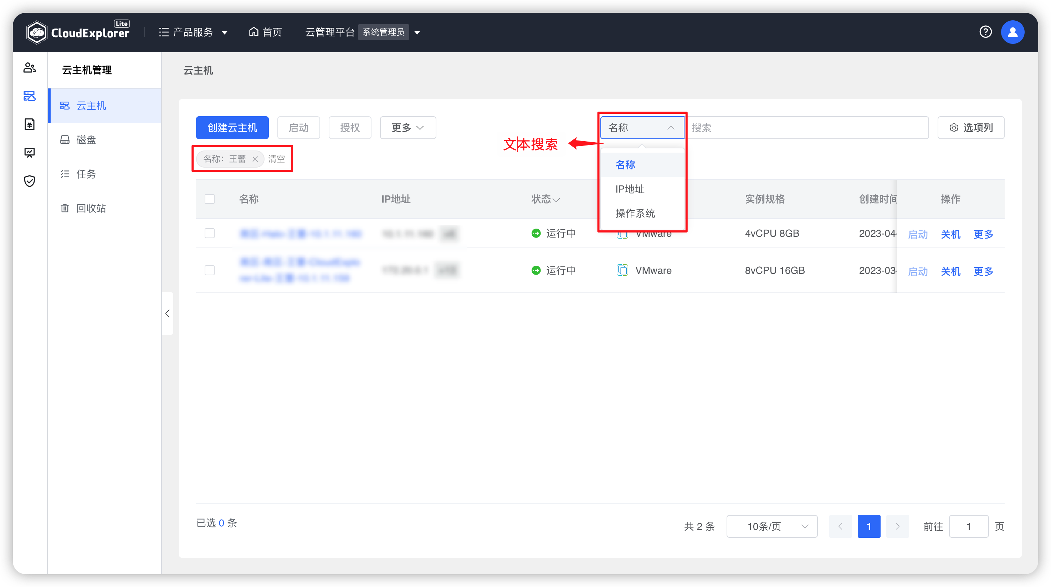1051x587 pixels.
Task: Click the 搜索 text input
Action: [807, 128]
